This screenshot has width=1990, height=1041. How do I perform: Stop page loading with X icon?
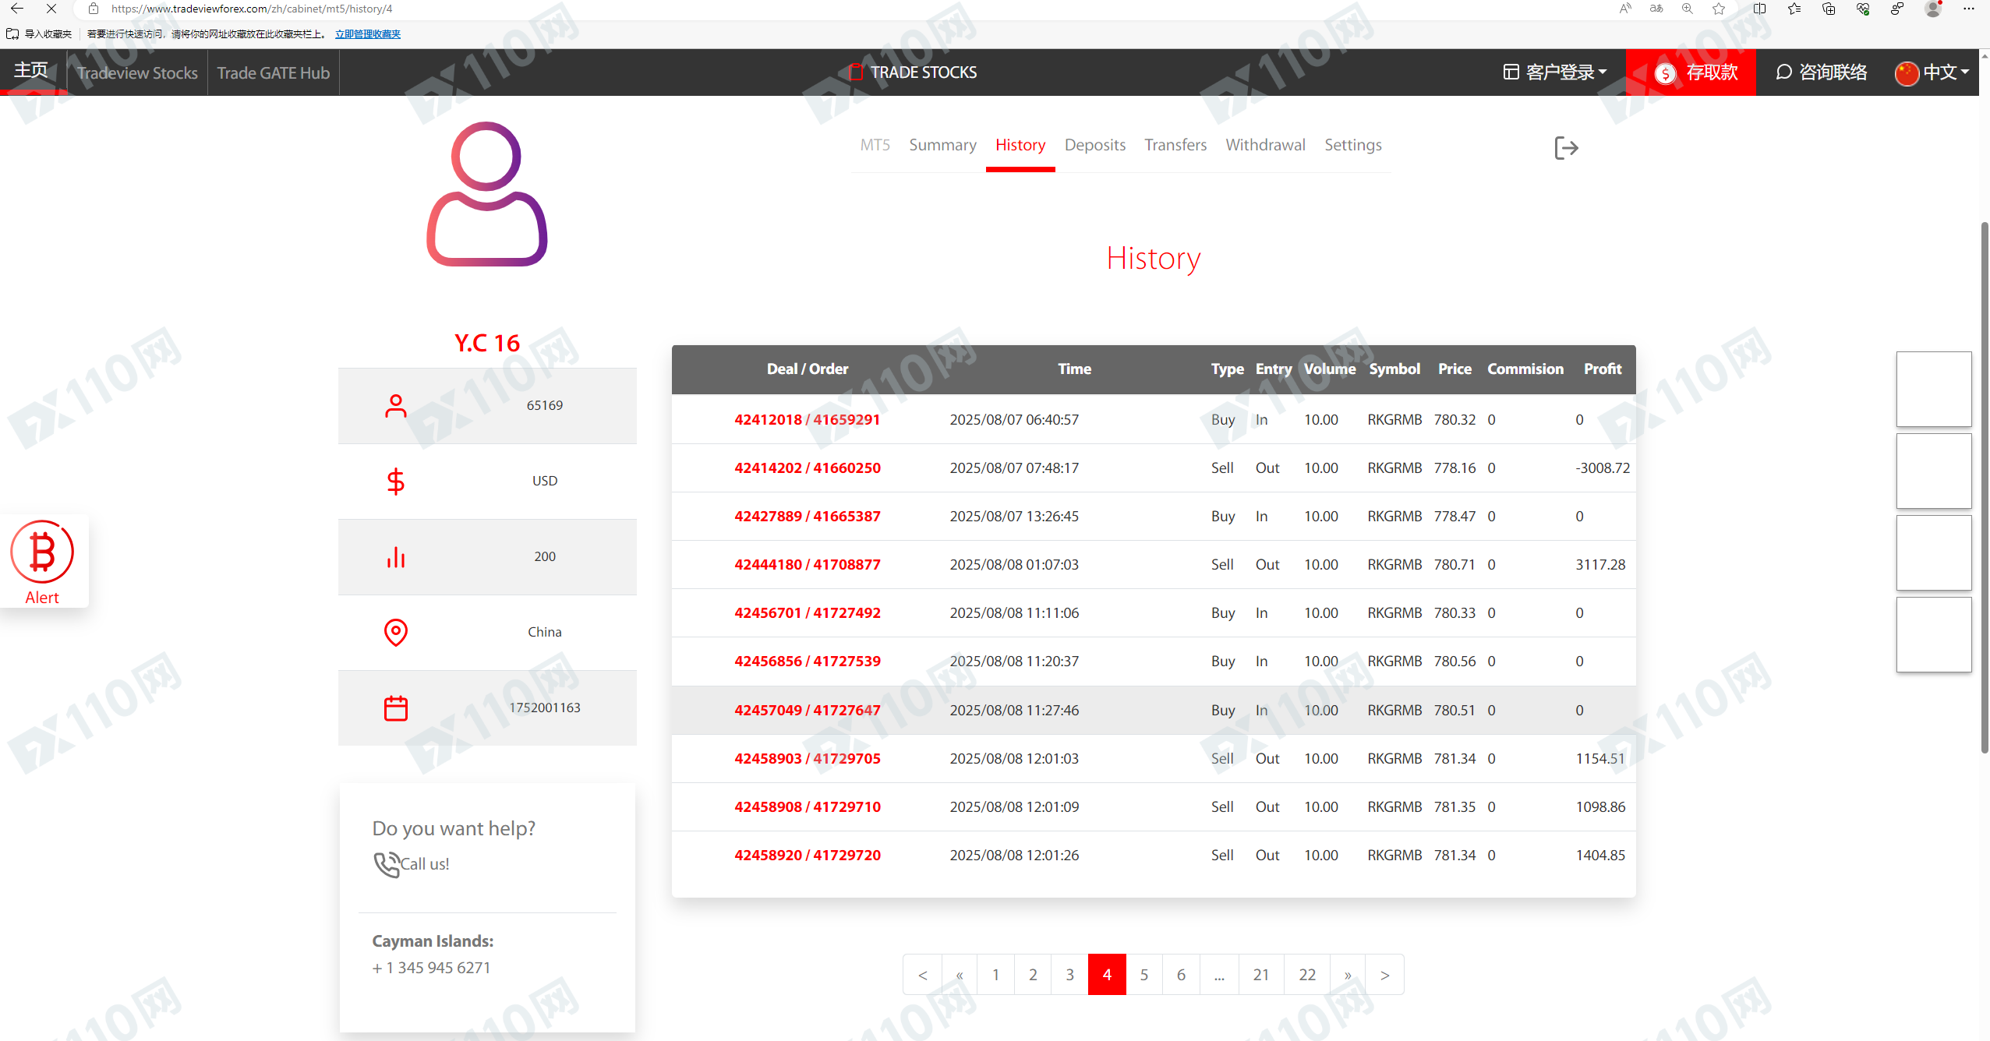51,9
